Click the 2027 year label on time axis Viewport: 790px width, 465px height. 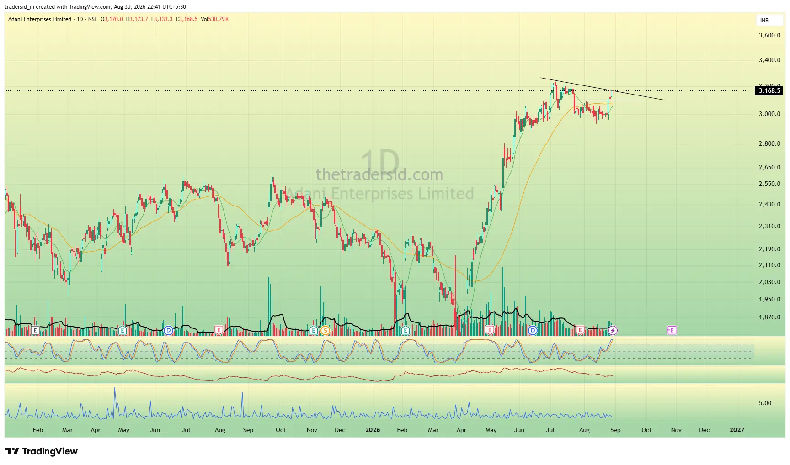[737, 430]
